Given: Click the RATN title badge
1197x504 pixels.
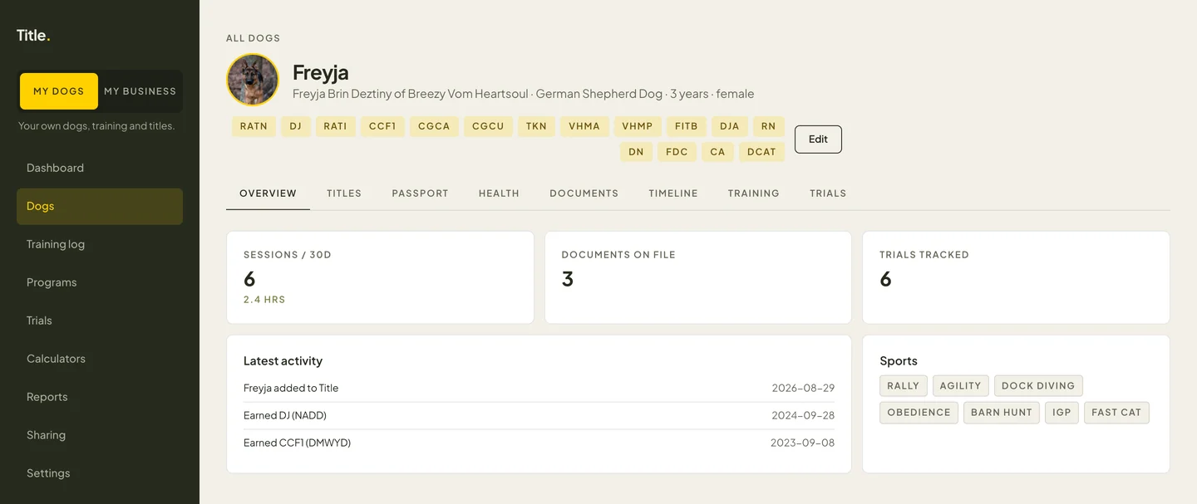Looking at the screenshot, I should [x=254, y=126].
